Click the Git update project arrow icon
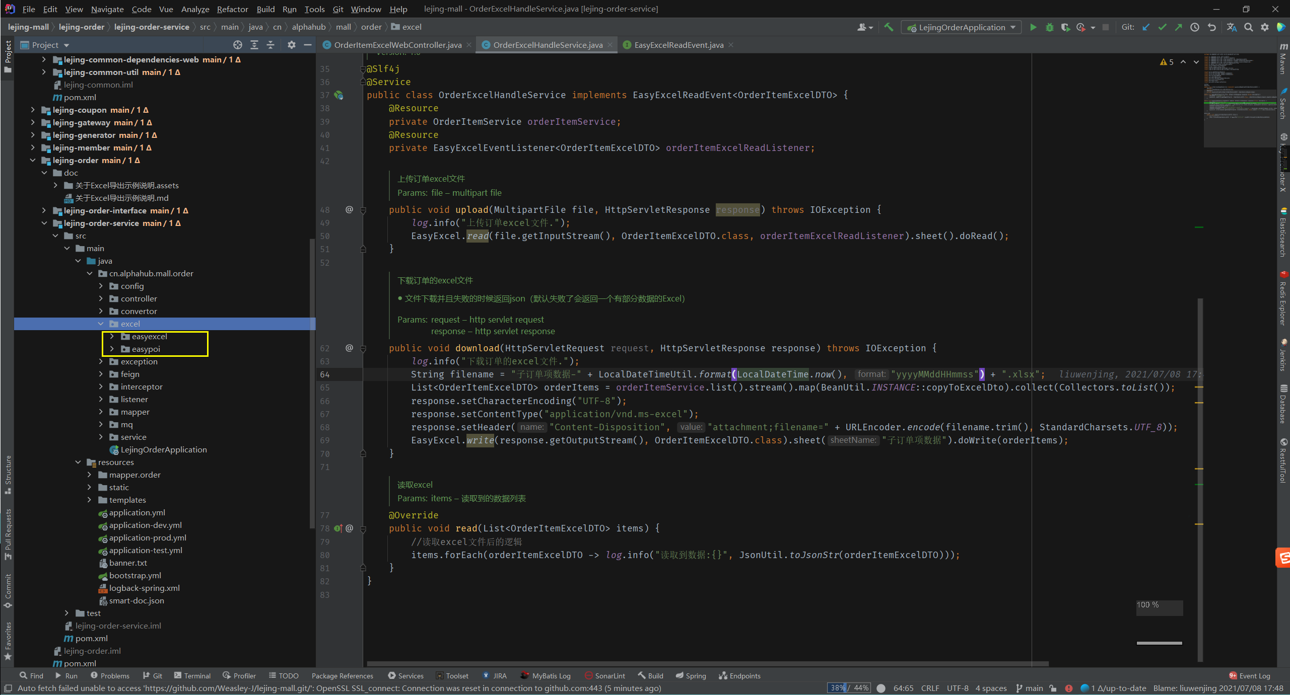This screenshot has height=695, width=1290. [1146, 27]
